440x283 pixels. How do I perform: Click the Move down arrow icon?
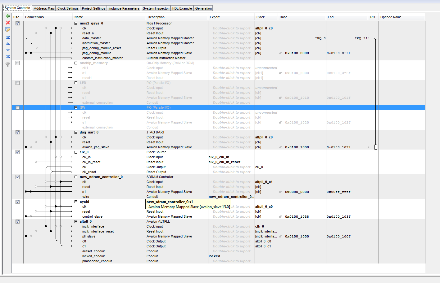pyautogui.click(x=8, y=50)
